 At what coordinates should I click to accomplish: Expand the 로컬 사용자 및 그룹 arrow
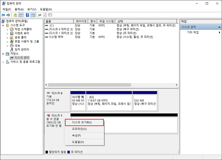(x=8, y=42)
